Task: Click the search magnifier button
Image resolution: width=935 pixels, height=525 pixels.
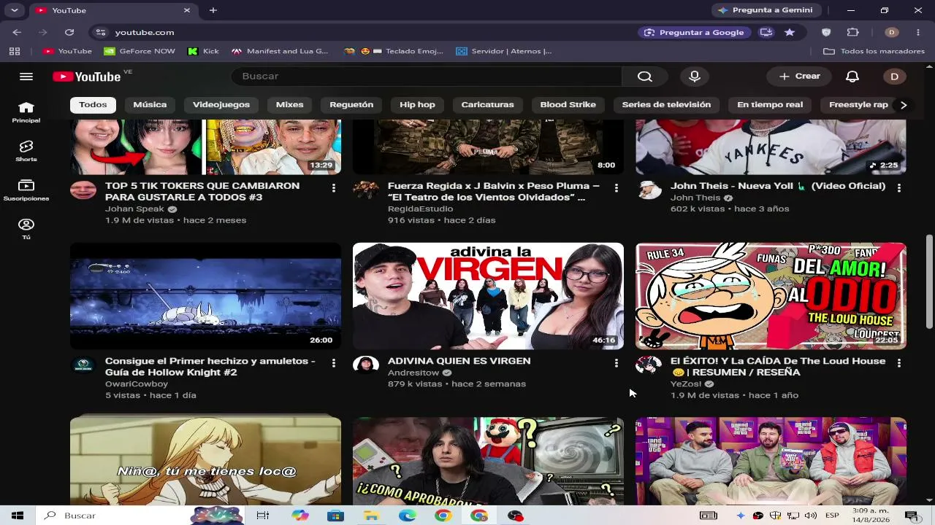Action: pyautogui.click(x=644, y=77)
